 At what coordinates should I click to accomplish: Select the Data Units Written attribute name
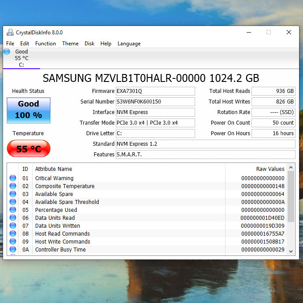(x=57, y=225)
